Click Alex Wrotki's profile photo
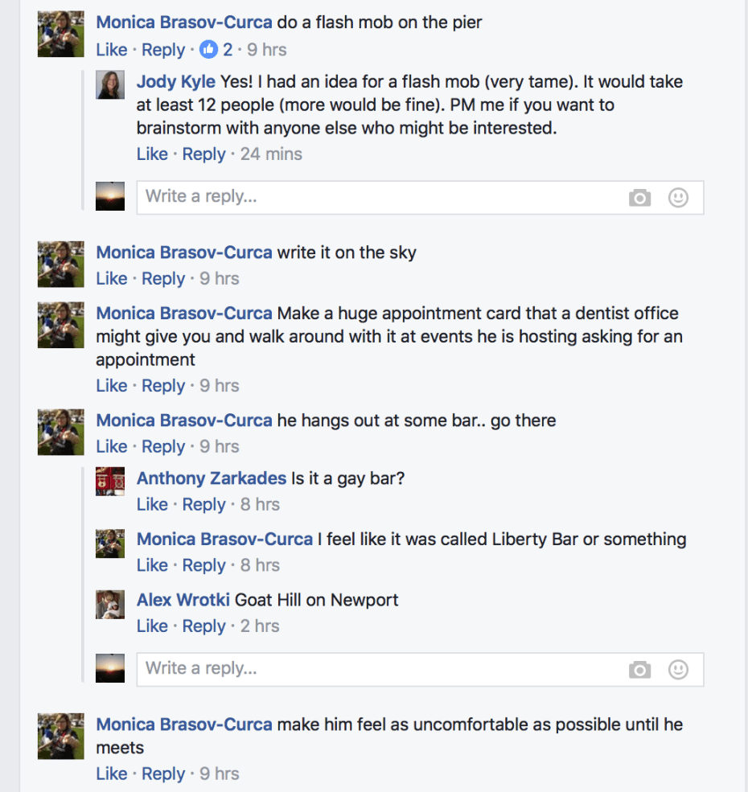The width and height of the screenshot is (748, 792). 110,604
